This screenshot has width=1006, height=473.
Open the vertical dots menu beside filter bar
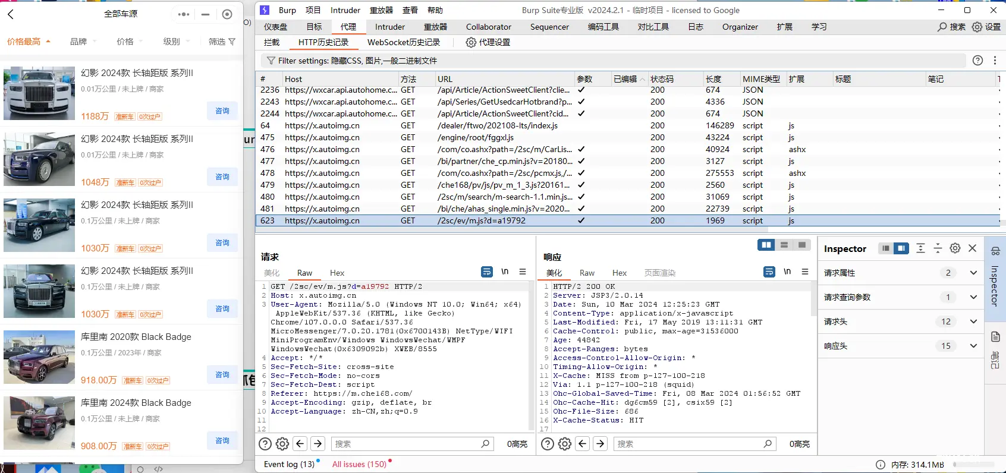pyautogui.click(x=995, y=61)
